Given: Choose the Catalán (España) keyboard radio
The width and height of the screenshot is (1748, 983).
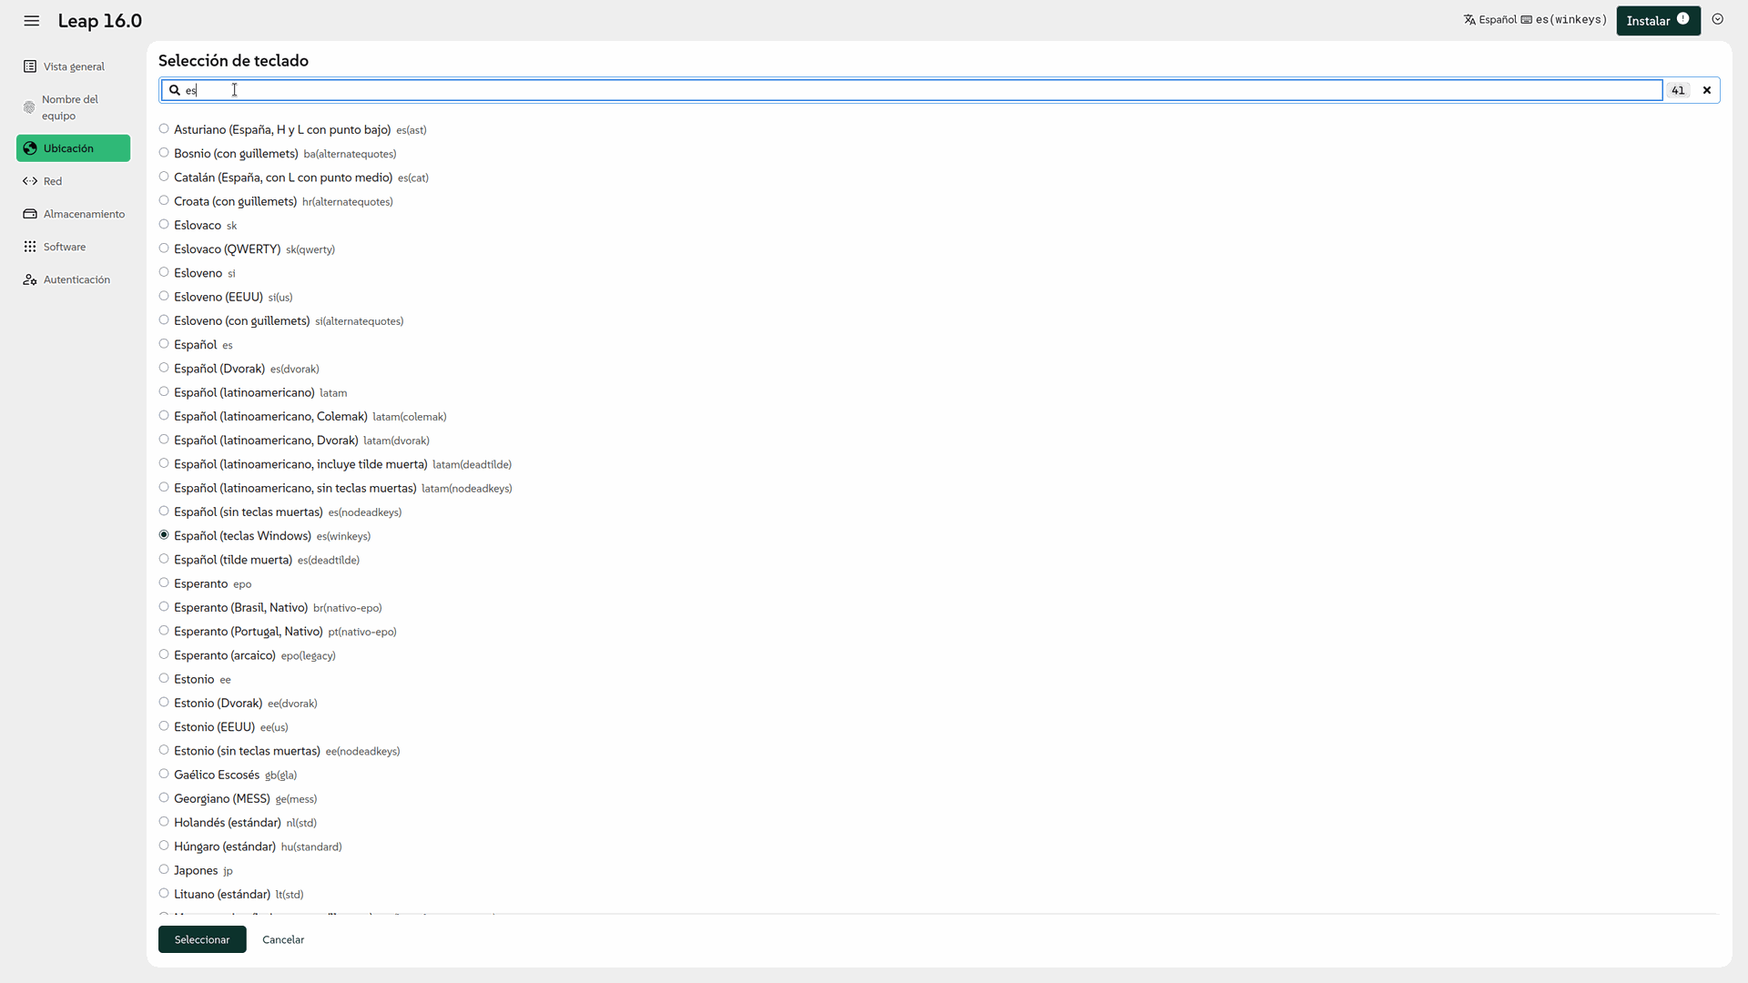Looking at the screenshot, I should tap(164, 177).
